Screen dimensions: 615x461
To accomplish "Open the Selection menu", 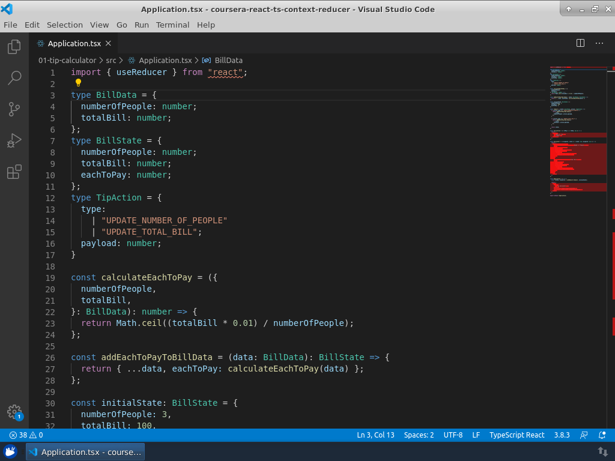I will (65, 25).
